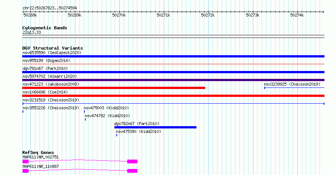Click the ruler's right arrowhead

[323, 12]
